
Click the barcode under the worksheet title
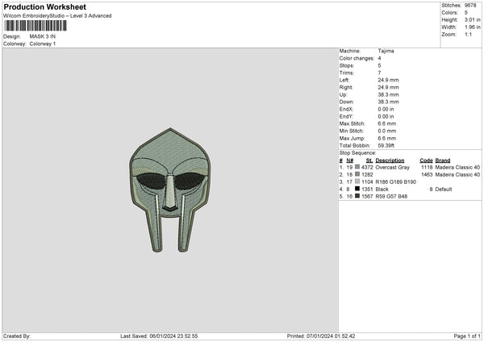click(35, 26)
